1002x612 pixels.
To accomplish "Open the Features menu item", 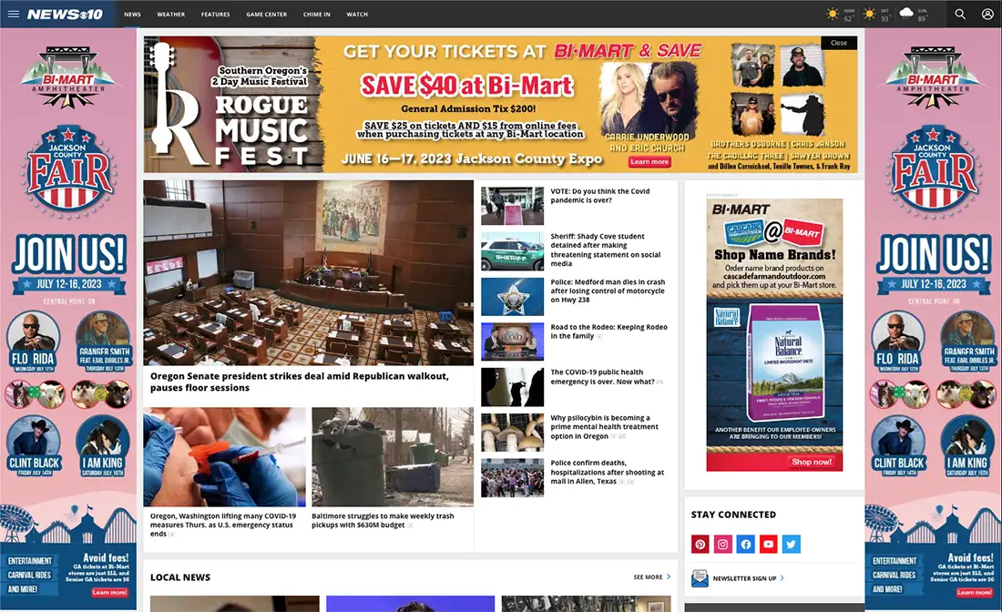I will (215, 14).
